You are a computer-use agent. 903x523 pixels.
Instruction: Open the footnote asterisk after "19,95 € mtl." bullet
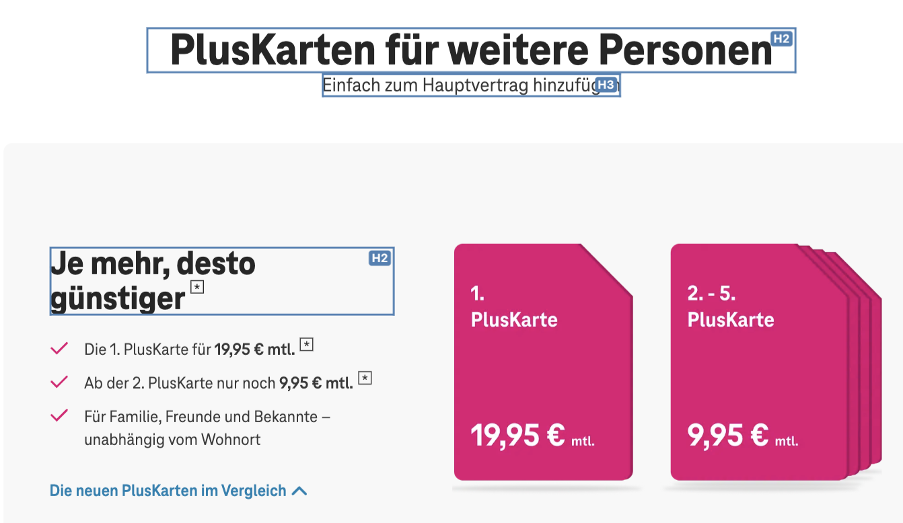(307, 346)
